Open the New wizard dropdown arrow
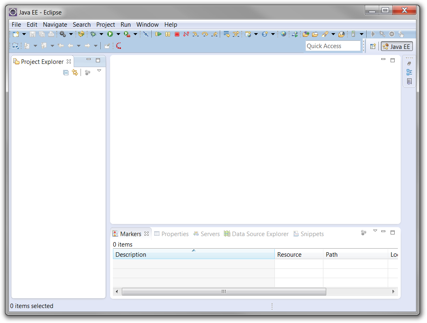The height and width of the screenshot is (323, 427). tap(24, 34)
